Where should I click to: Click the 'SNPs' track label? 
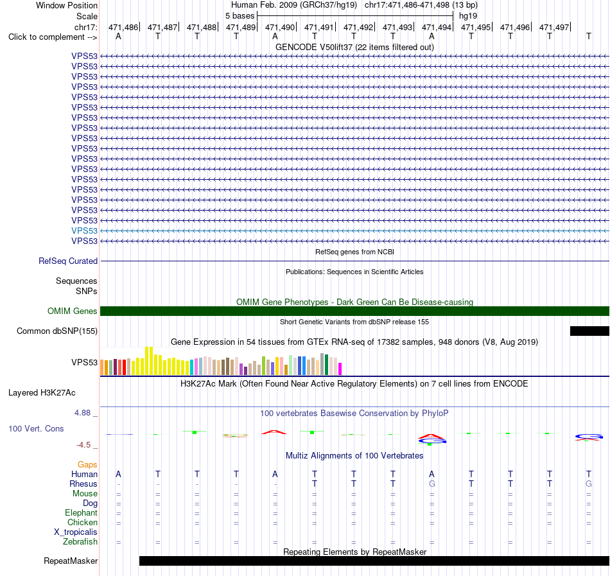87,291
